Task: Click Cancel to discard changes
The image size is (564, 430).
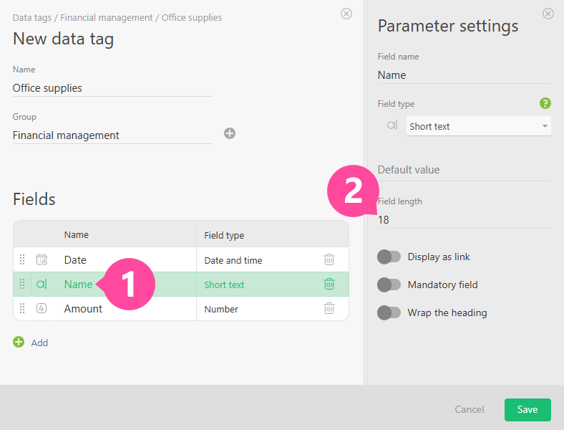Action: [x=470, y=409]
